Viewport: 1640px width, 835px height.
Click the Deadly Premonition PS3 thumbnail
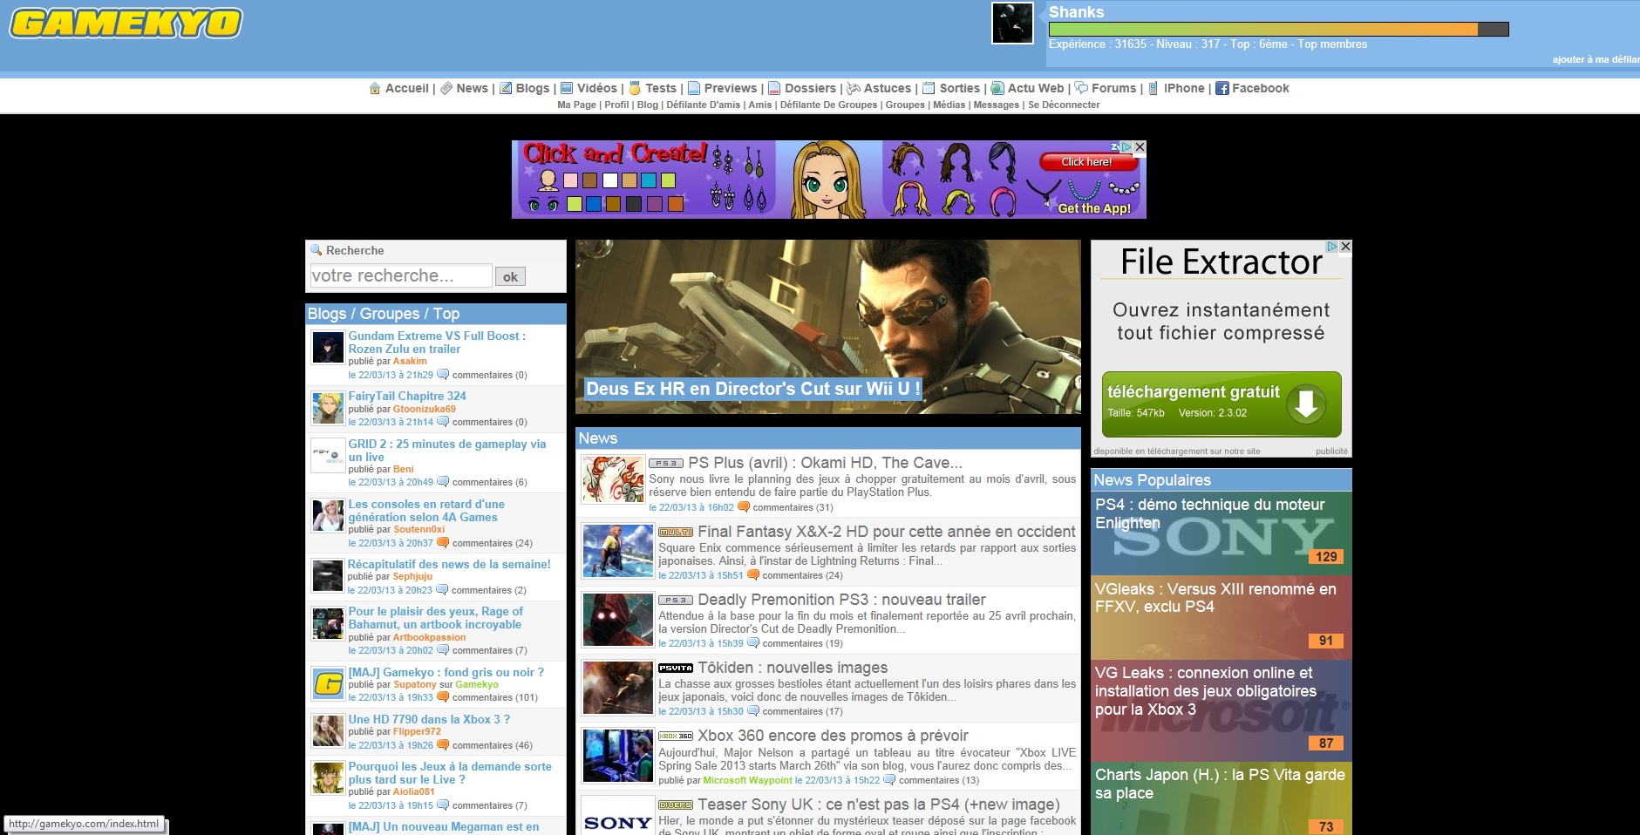pos(618,619)
